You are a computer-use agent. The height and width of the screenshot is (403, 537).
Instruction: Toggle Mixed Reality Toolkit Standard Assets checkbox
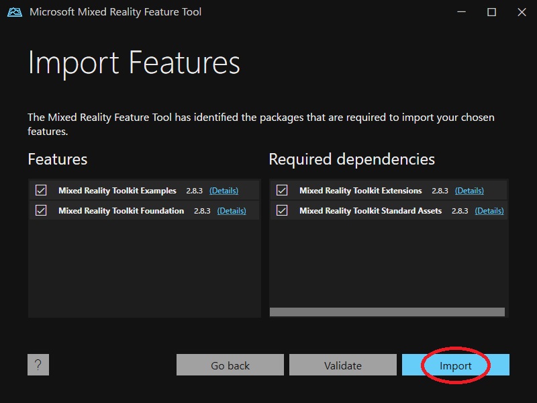coord(282,210)
